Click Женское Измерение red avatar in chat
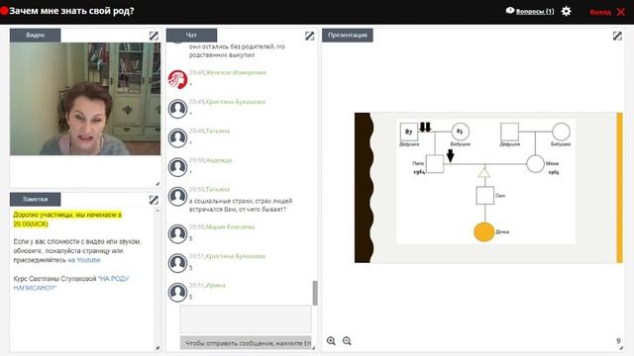 (177, 79)
